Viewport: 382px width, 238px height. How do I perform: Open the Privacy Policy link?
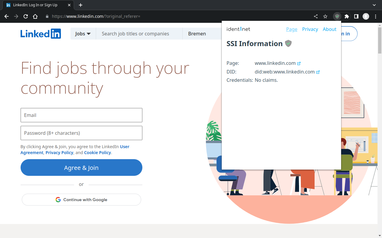(x=59, y=153)
